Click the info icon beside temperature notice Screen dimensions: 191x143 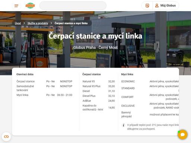click(x=123, y=125)
